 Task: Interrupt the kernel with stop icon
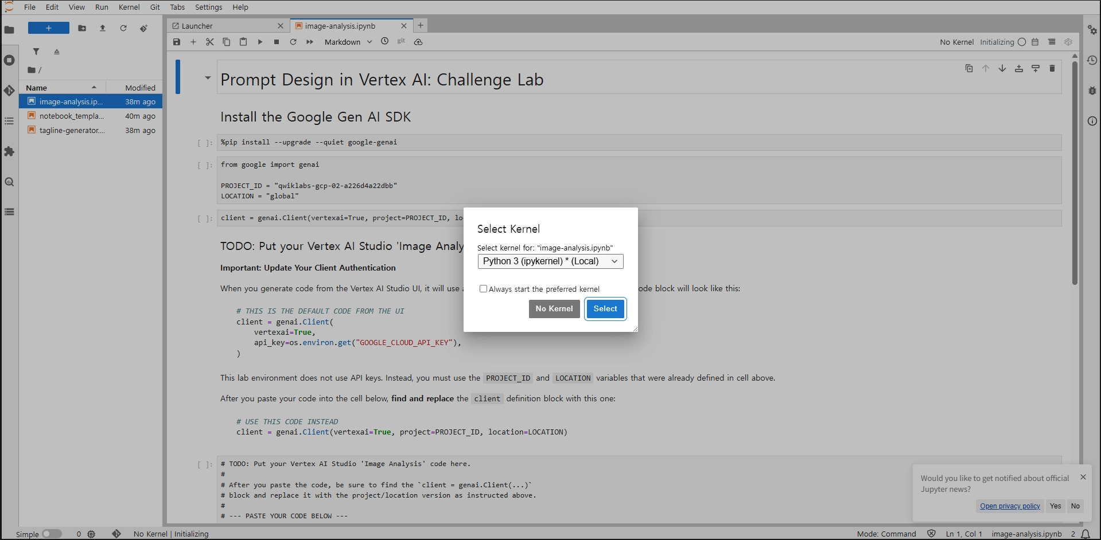click(x=277, y=42)
